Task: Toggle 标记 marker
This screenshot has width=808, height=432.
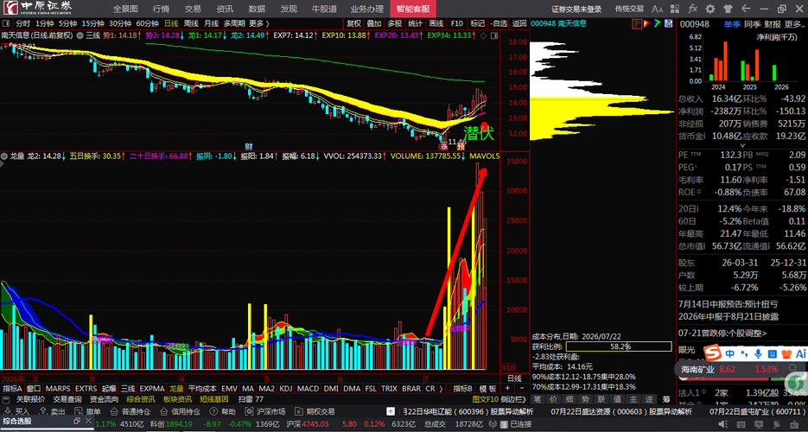Action: coord(477,23)
